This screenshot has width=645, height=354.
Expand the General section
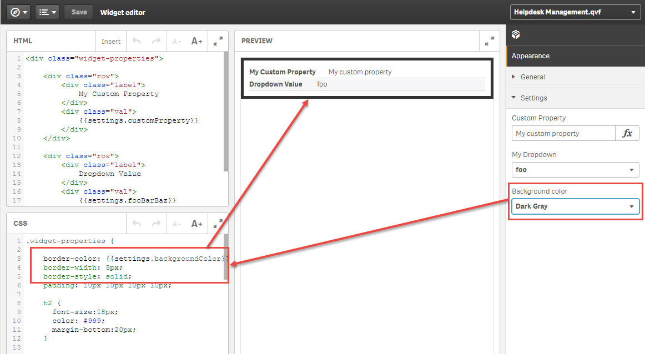click(532, 77)
